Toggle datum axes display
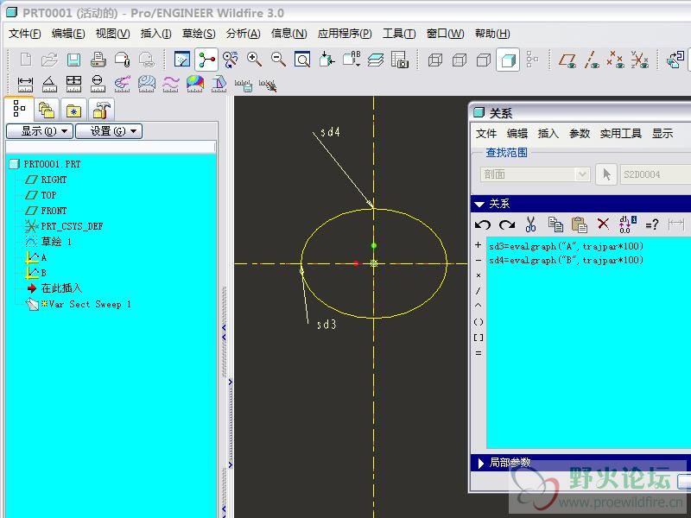The height and width of the screenshot is (518, 691). pyautogui.click(x=592, y=60)
